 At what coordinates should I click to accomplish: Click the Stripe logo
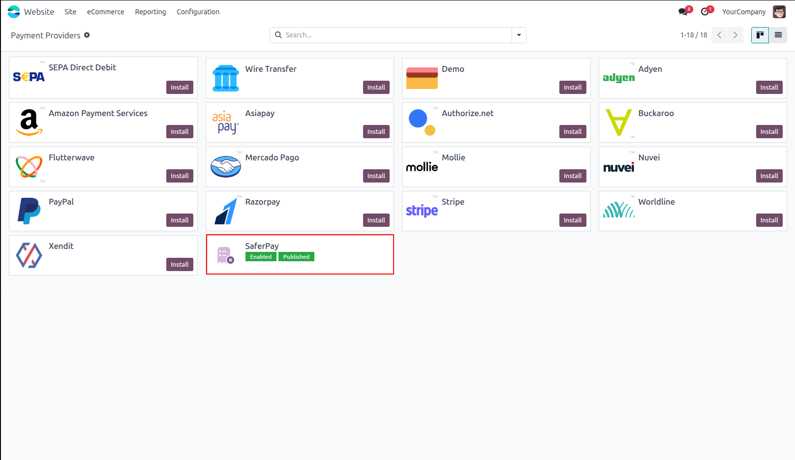coord(422,211)
